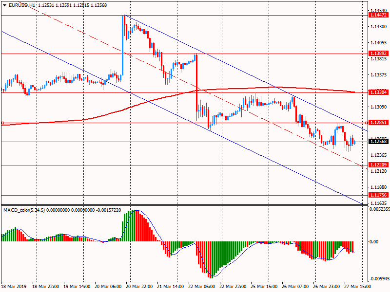Click the 1.14540 top price scale value
The image size is (390, 292).
tap(379, 10)
